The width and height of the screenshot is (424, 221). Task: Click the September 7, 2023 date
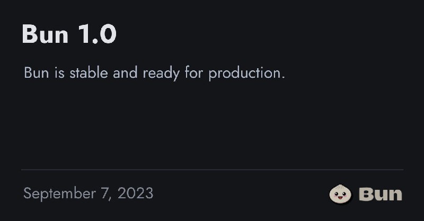click(x=89, y=194)
